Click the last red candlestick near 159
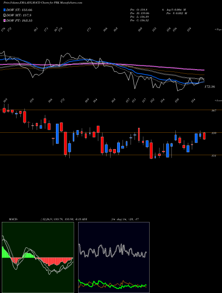The width and height of the screenshot is (222, 293). 204,136
